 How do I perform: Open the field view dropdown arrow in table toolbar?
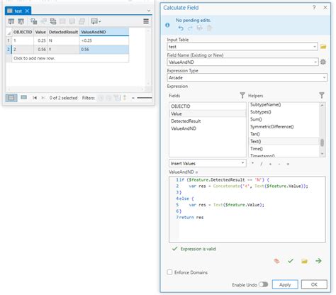pos(100,21)
